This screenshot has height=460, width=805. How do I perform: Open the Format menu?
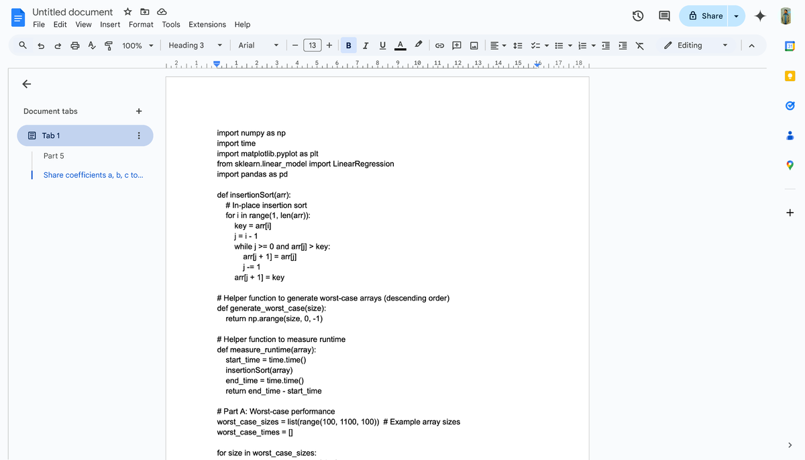coord(141,24)
